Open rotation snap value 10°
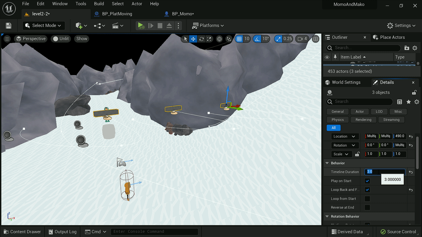The image size is (422, 237). coord(265,39)
